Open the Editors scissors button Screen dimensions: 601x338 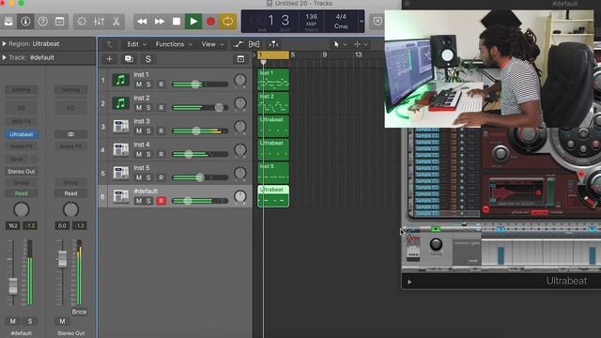(116, 22)
